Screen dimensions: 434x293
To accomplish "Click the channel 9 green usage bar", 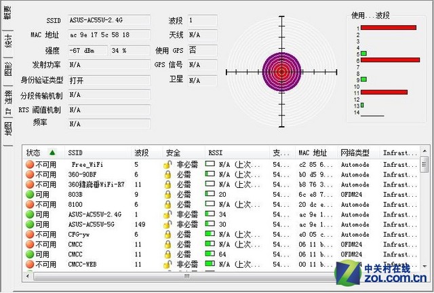I will click(363, 79).
